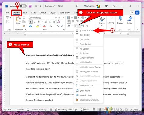Image resolution: width=144 pixels, height=115 pixels.
Task: Open the Change Case Aa menu
Action: pyautogui.click(x=52, y=26)
